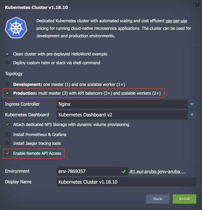
Task: Click the Environment name input field
Action: click(x=88, y=171)
